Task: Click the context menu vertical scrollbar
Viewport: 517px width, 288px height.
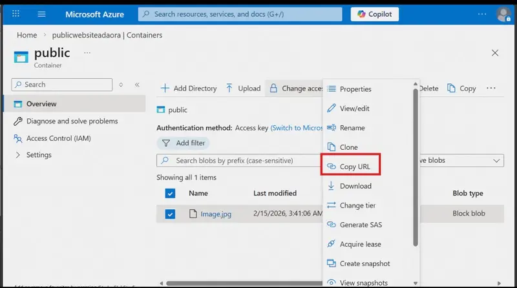Action: (416, 168)
